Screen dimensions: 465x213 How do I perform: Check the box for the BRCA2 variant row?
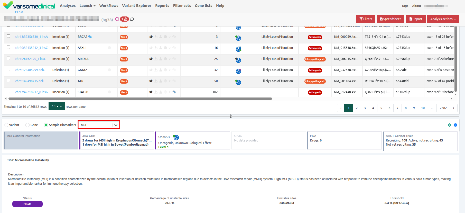pos(8,36)
